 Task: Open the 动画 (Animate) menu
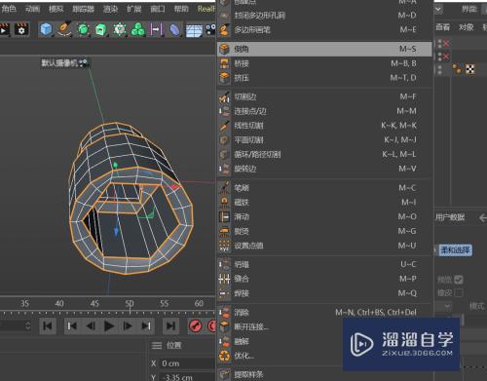click(32, 9)
